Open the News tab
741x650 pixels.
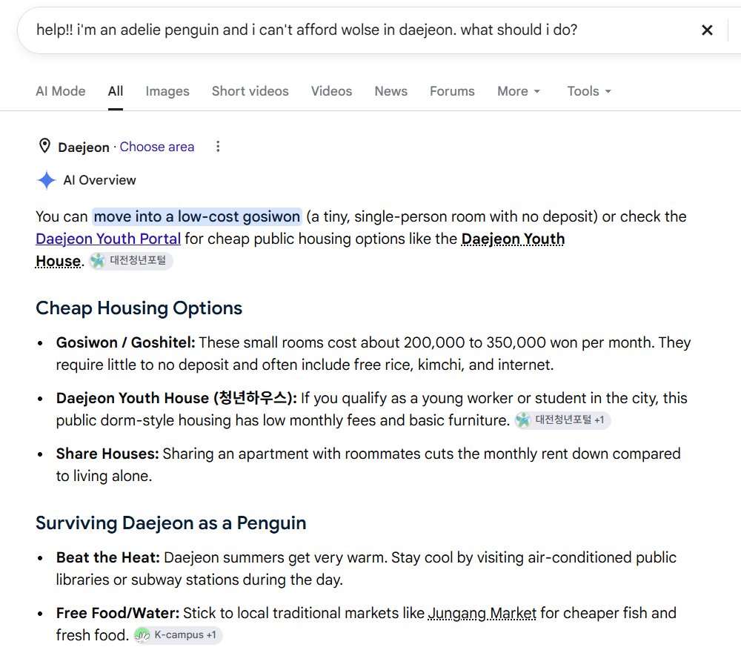click(x=391, y=91)
